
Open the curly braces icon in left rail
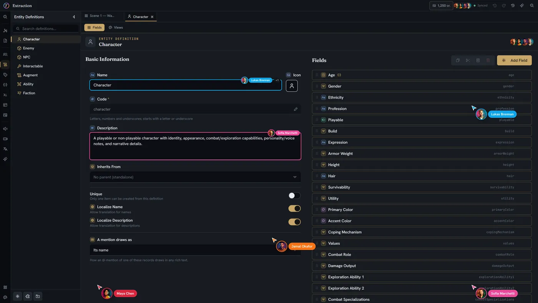tap(5, 85)
